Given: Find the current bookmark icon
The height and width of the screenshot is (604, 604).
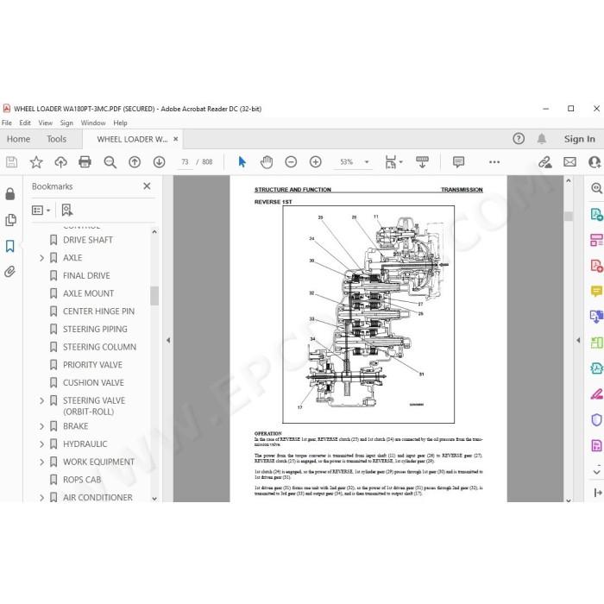Looking at the screenshot, I should point(67,210).
